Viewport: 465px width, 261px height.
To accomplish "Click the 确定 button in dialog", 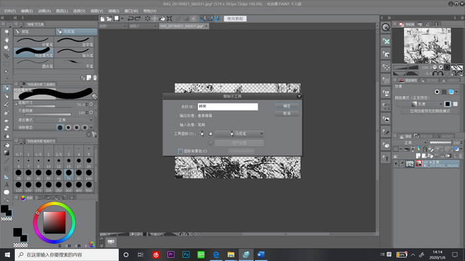I will pos(287,106).
